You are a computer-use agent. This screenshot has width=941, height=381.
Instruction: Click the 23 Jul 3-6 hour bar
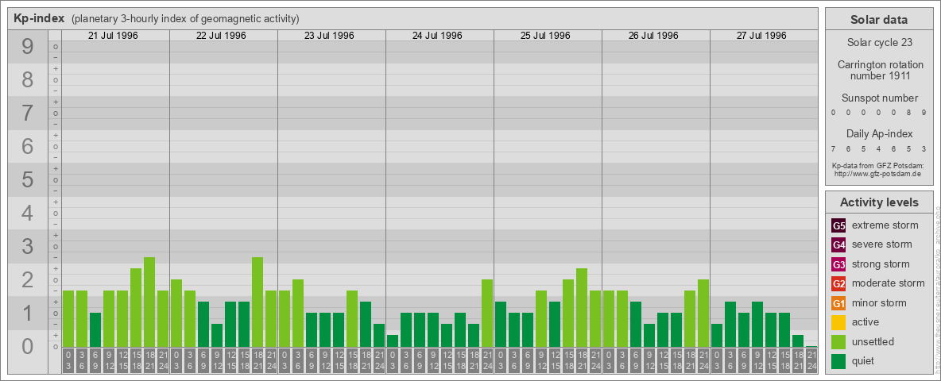[298, 314]
